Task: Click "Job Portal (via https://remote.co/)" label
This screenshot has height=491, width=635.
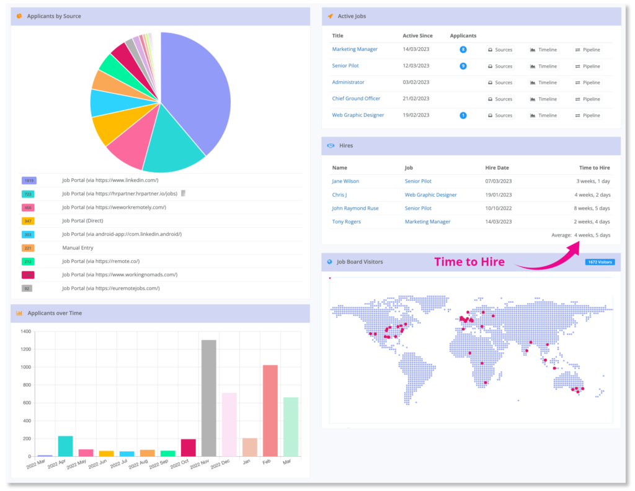Action: (101, 261)
